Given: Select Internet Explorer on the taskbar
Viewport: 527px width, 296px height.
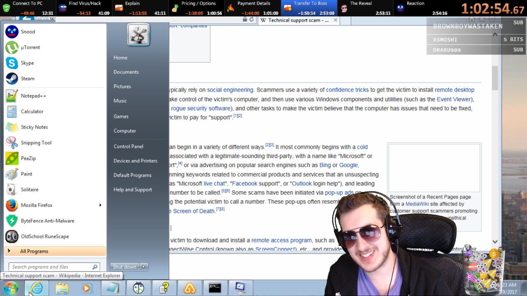Looking at the screenshot, I should click(x=37, y=288).
